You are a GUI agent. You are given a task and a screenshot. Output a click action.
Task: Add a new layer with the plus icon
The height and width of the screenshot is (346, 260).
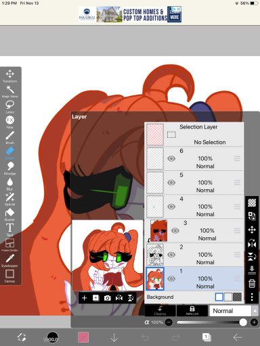tap(84, 298)
